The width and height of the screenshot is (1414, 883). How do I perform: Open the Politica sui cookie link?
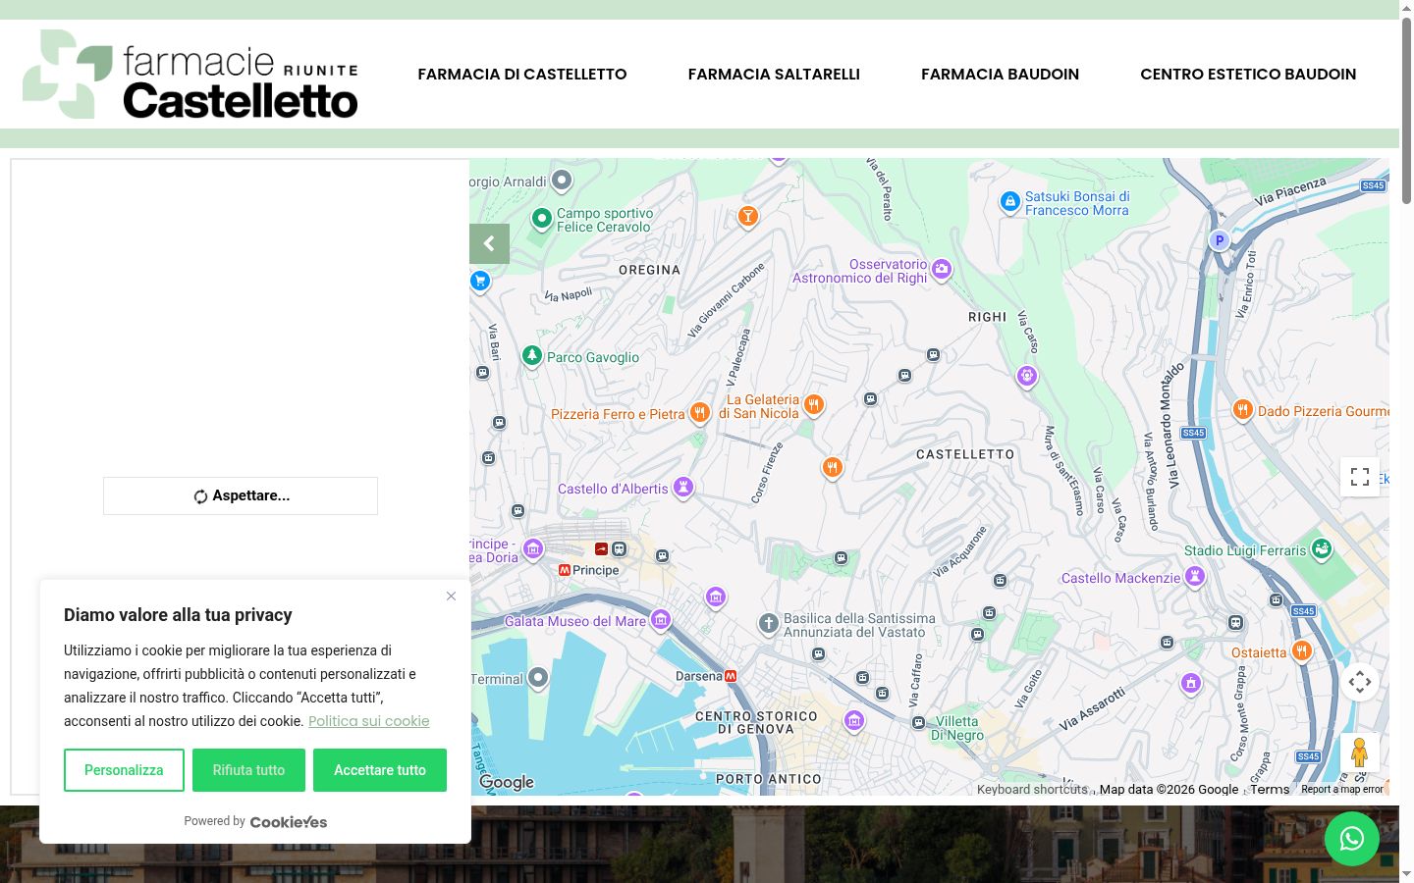tap(369, 721)
